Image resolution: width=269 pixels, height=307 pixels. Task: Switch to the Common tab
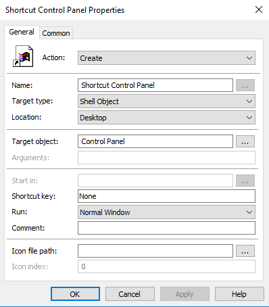point(56,33)
